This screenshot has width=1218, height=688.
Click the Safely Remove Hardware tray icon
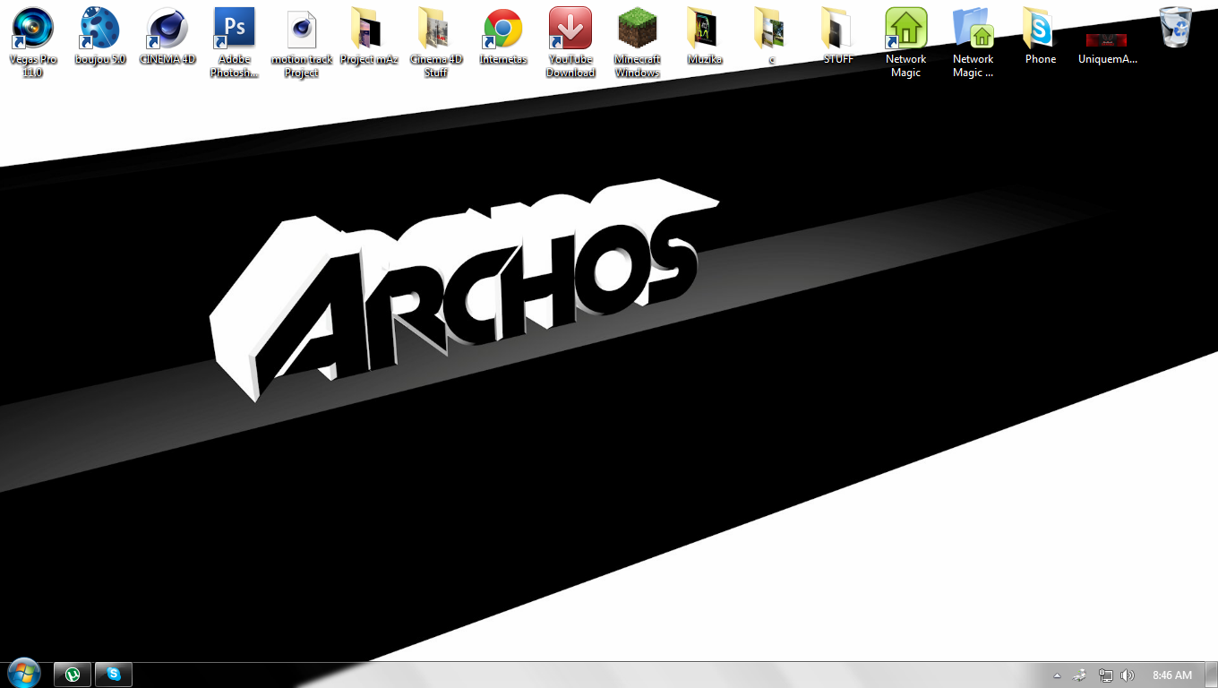[1081, 675]
